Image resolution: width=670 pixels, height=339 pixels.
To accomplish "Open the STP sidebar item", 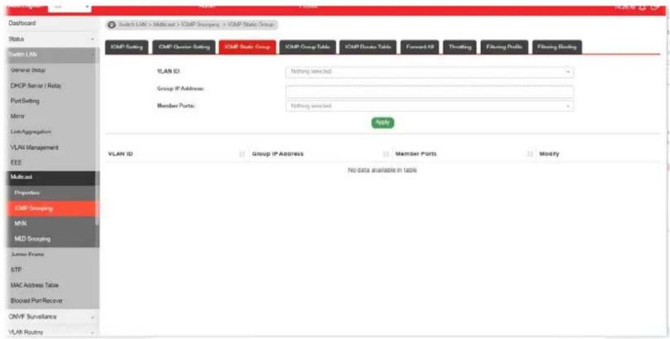I will 51,270.
